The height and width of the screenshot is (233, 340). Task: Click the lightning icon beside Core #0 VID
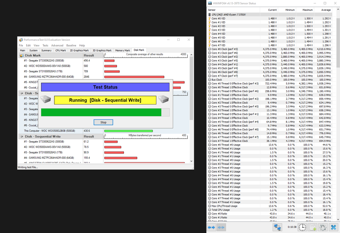(x=209, y=18)
